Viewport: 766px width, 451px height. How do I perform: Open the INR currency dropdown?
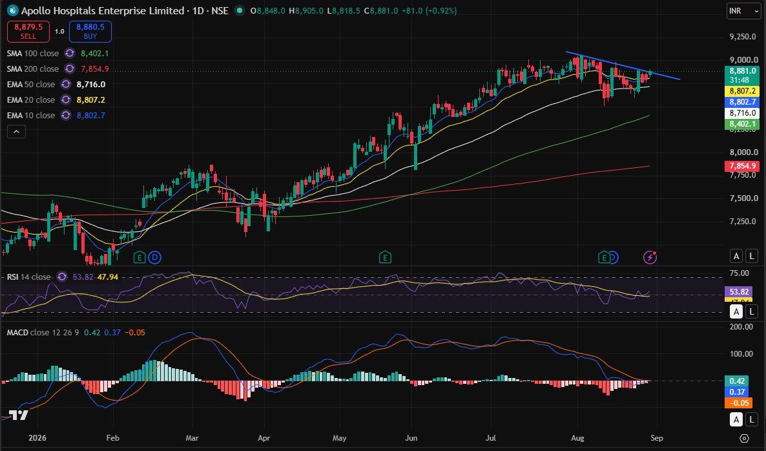coord(743,11)
